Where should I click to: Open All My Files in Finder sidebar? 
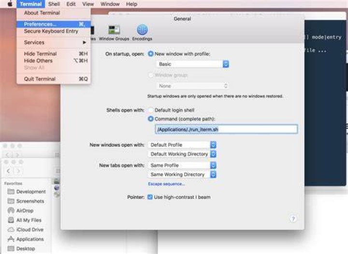[x=25, y=220]
